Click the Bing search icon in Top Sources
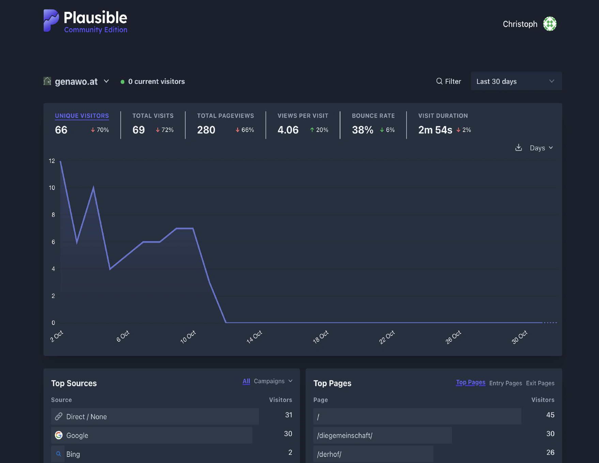This screenshot has height=463, width=599. tap(58, 454)
